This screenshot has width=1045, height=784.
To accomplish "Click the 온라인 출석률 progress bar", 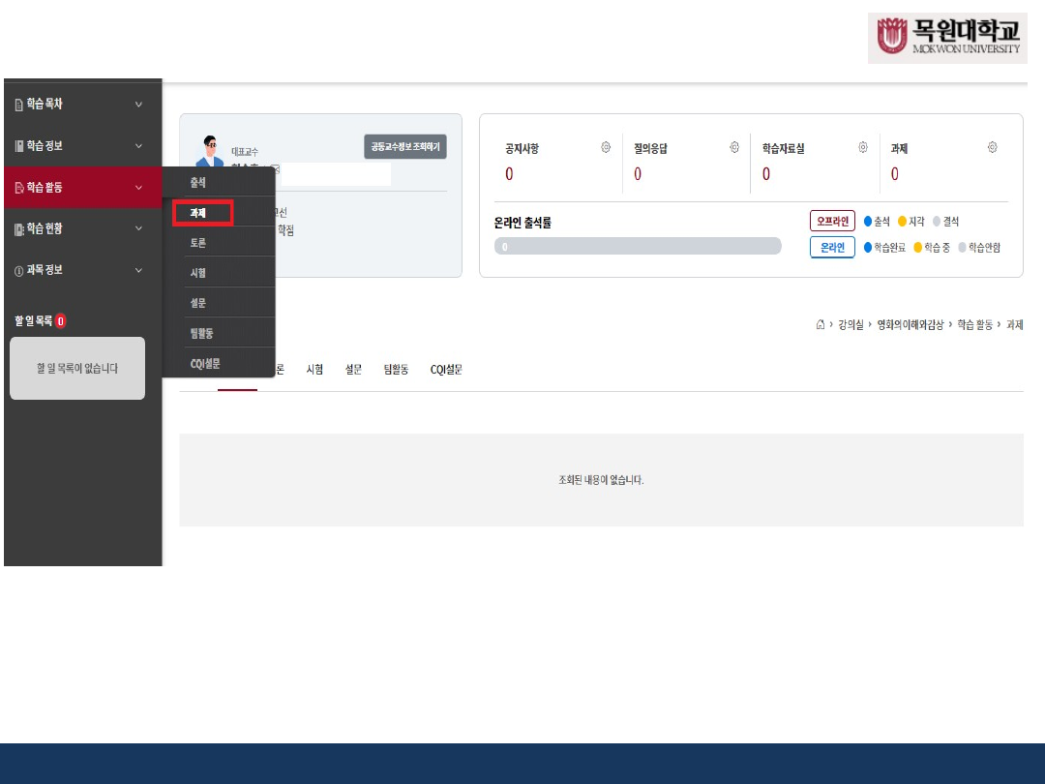I will tap(637, 247).
